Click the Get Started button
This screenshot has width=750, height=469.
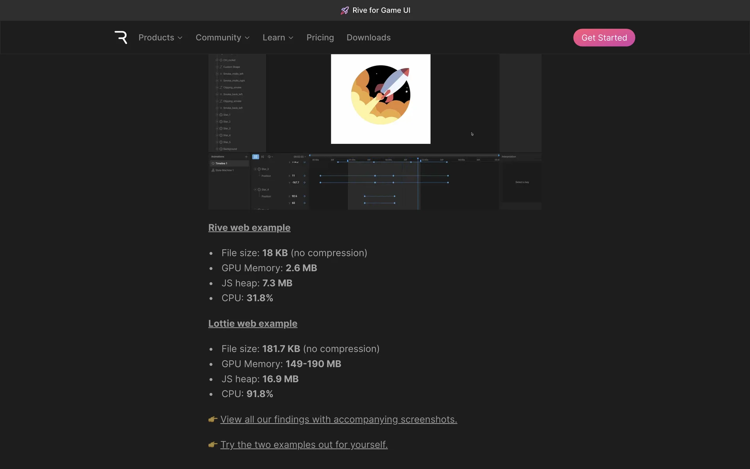pyautogui.click(x=604, y=38)
